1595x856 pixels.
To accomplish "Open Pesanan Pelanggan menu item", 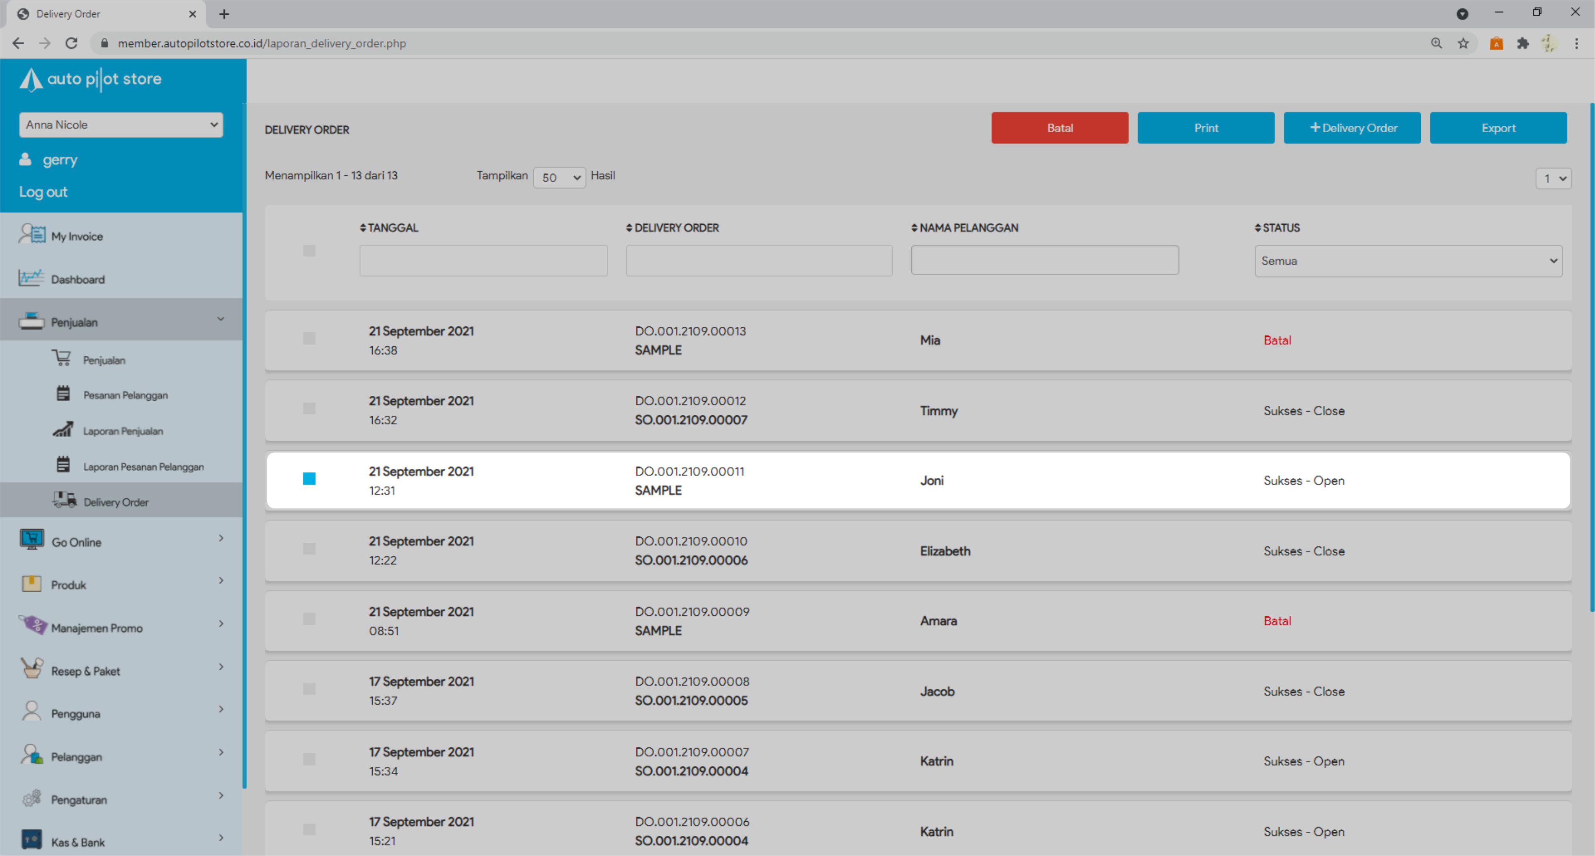I will 125,395.
